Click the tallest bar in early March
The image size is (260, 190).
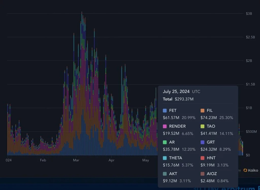[x=82, y=76]
